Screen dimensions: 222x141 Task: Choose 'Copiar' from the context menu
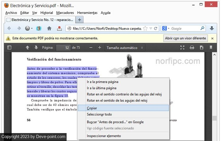pyautogui.click(x=92, y=108)
